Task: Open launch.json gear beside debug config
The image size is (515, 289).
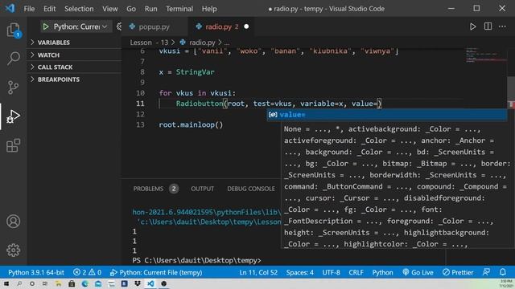Action: point(119,26)
